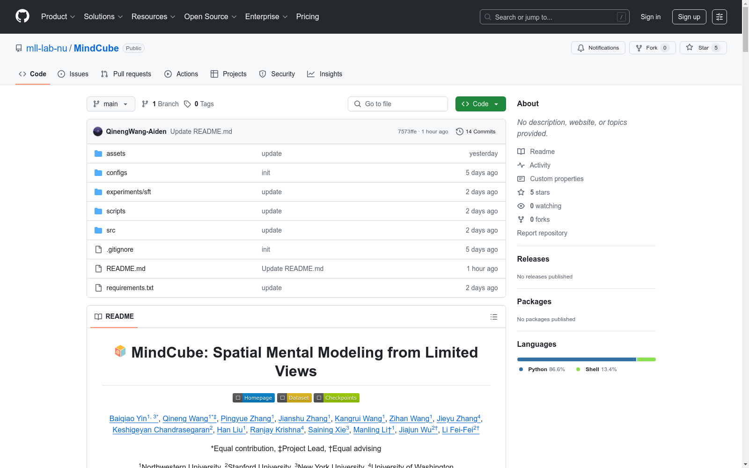Click the Report repository link
749x468 pixels.
542,233
